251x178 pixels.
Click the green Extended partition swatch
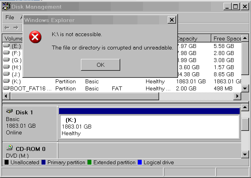pyautogui.click(x=90, y=162)
